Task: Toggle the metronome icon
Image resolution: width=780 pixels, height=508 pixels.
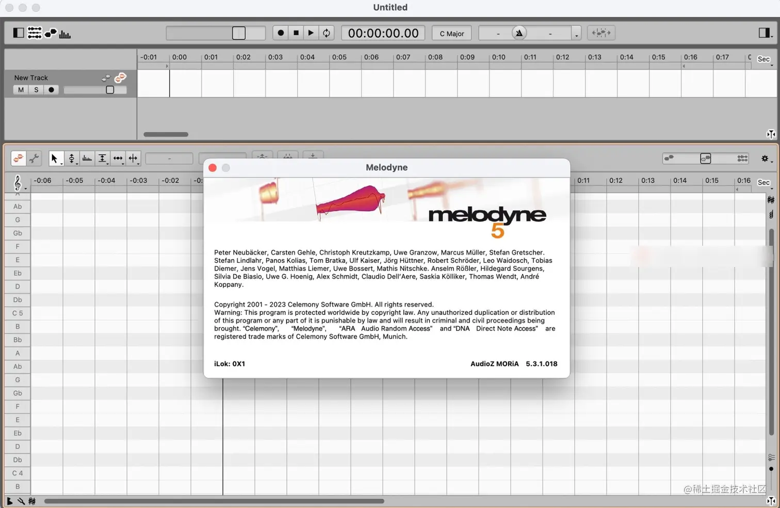Action: point(519,33)
